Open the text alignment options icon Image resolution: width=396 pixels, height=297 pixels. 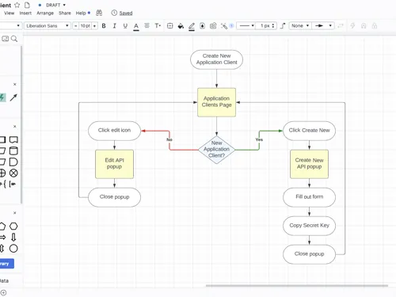[147, 25]
